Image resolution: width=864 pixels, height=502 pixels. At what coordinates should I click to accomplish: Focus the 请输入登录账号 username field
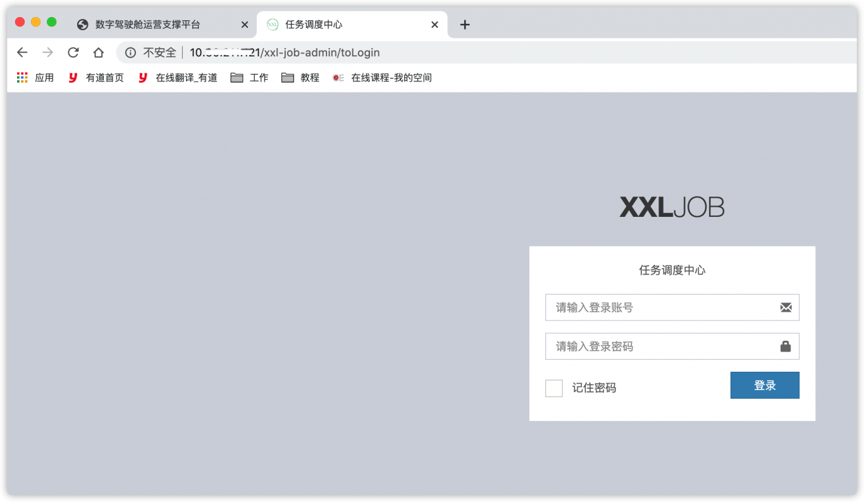point(672,307)
